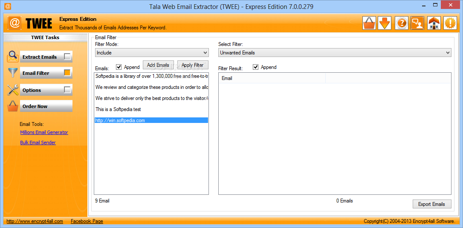
Task: Uncheck Append next to Filter Result
Action: (256, 67)
